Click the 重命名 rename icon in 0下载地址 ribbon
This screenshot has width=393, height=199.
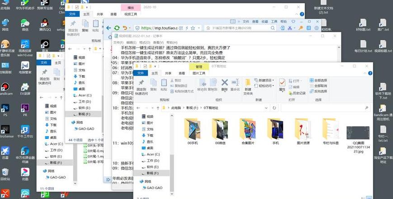click(235, 82)
